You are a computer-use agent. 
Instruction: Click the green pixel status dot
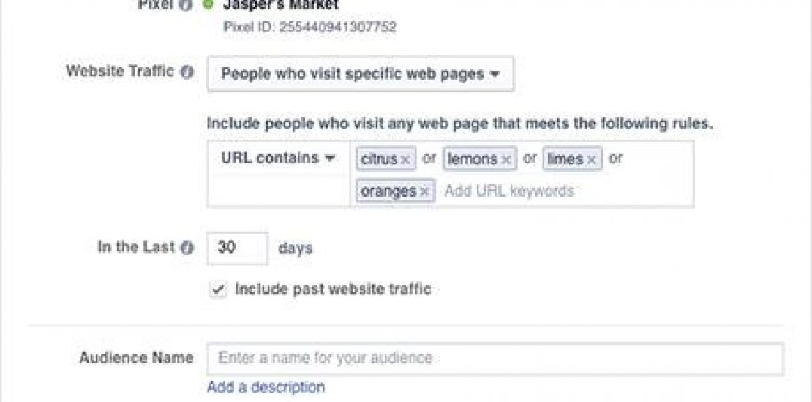coord(208,4)
